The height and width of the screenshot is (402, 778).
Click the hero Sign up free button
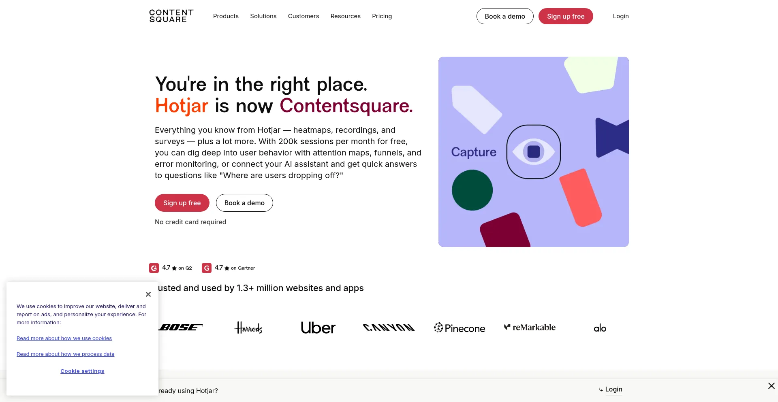182,203
